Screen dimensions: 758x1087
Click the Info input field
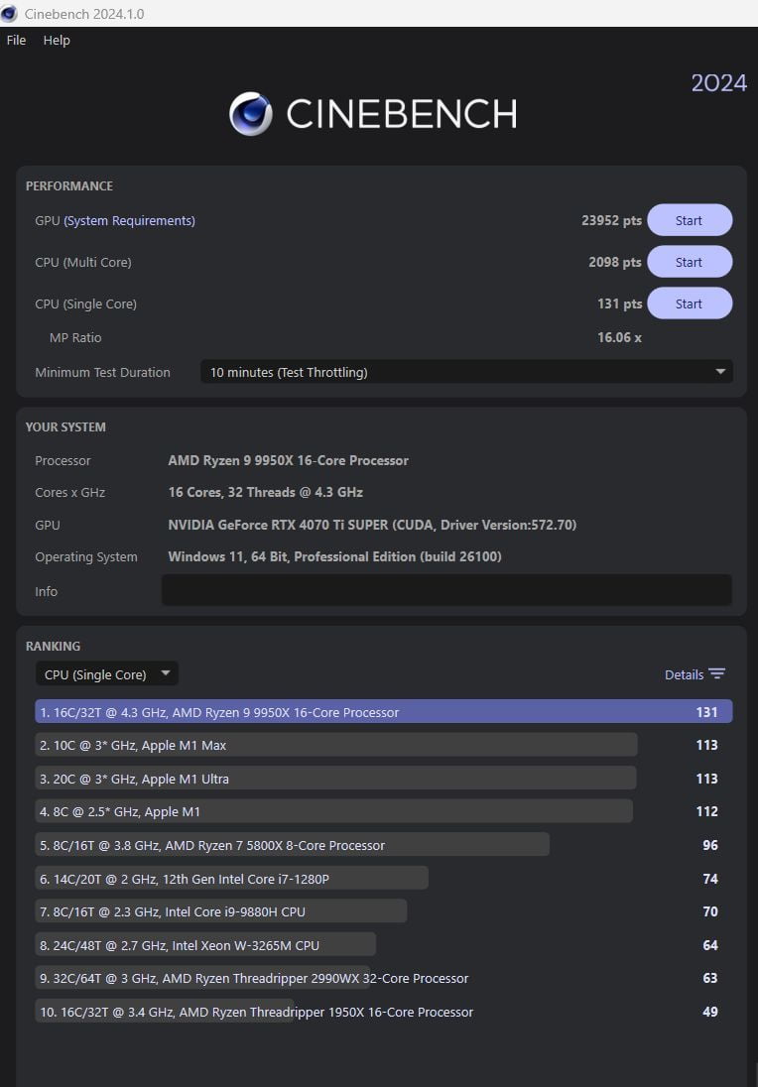pyautogui.click(x=446, y=590)
